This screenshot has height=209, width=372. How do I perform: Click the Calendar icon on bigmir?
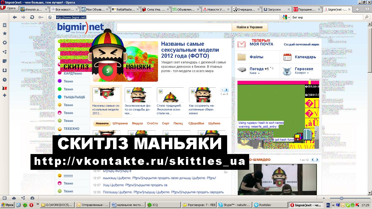click(x=287, y=57)
